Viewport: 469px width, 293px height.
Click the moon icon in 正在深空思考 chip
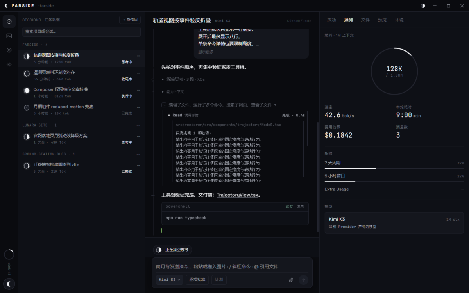click(x=159, y=250)
